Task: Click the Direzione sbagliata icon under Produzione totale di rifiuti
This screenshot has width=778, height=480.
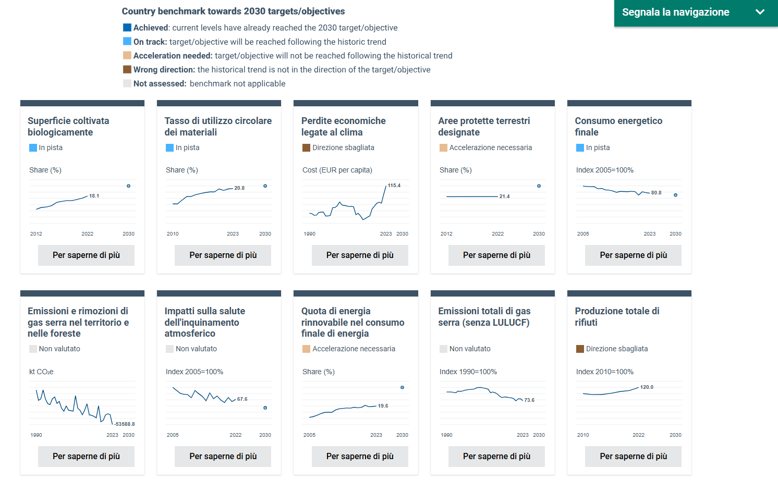Action: tap(580, 349)
